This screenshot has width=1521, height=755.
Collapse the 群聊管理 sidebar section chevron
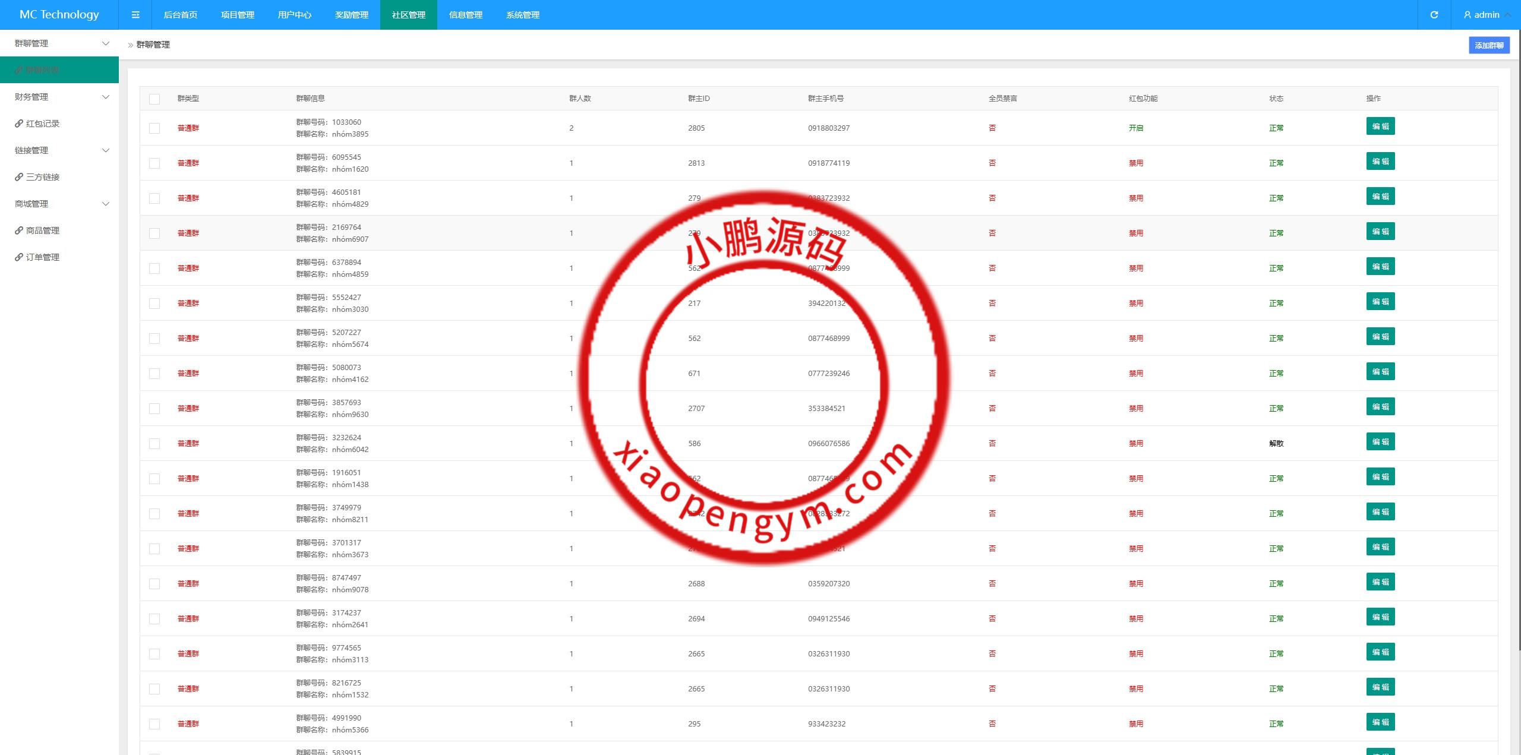click(106, 43)
